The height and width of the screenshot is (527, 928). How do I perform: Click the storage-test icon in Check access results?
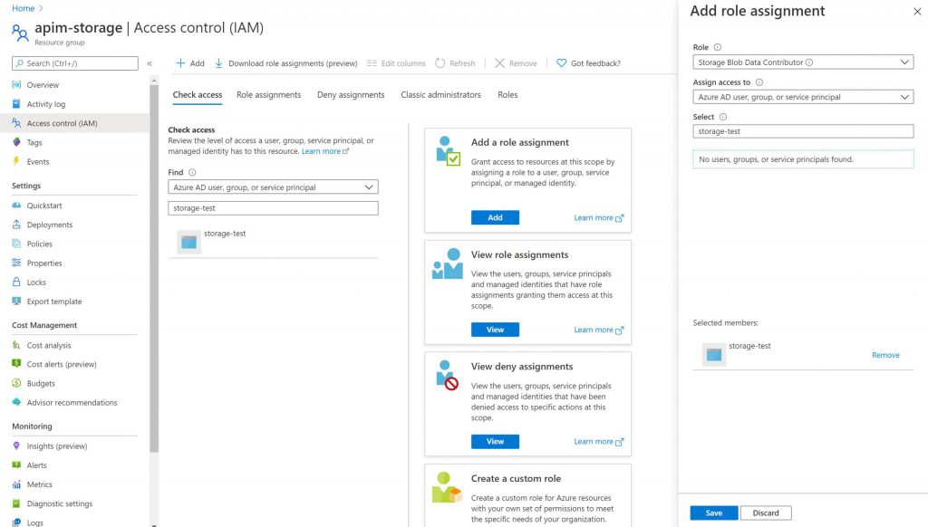(188, 242)
